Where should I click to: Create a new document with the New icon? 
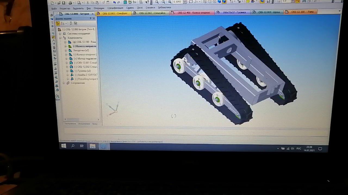click(x=52, y=3)
